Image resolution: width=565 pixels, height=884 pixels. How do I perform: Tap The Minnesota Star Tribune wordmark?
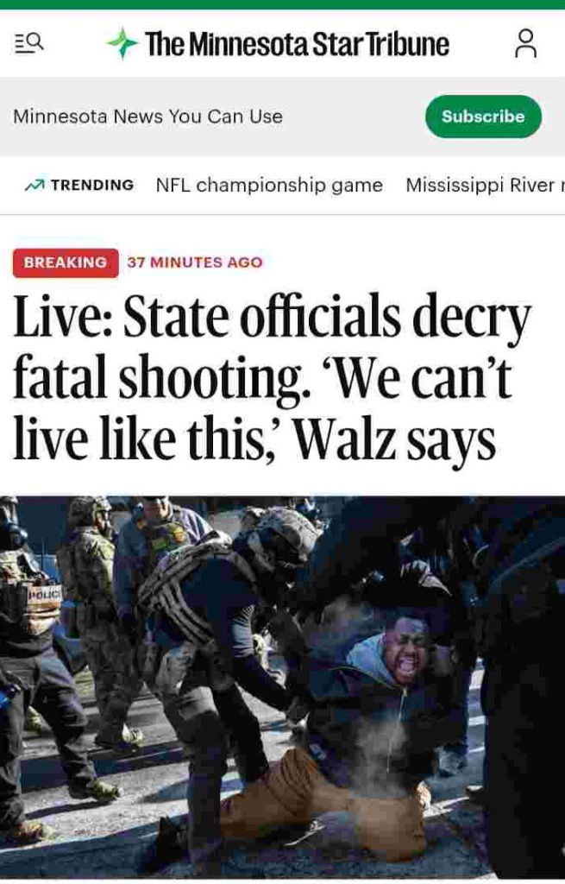(x=297, y=44)
